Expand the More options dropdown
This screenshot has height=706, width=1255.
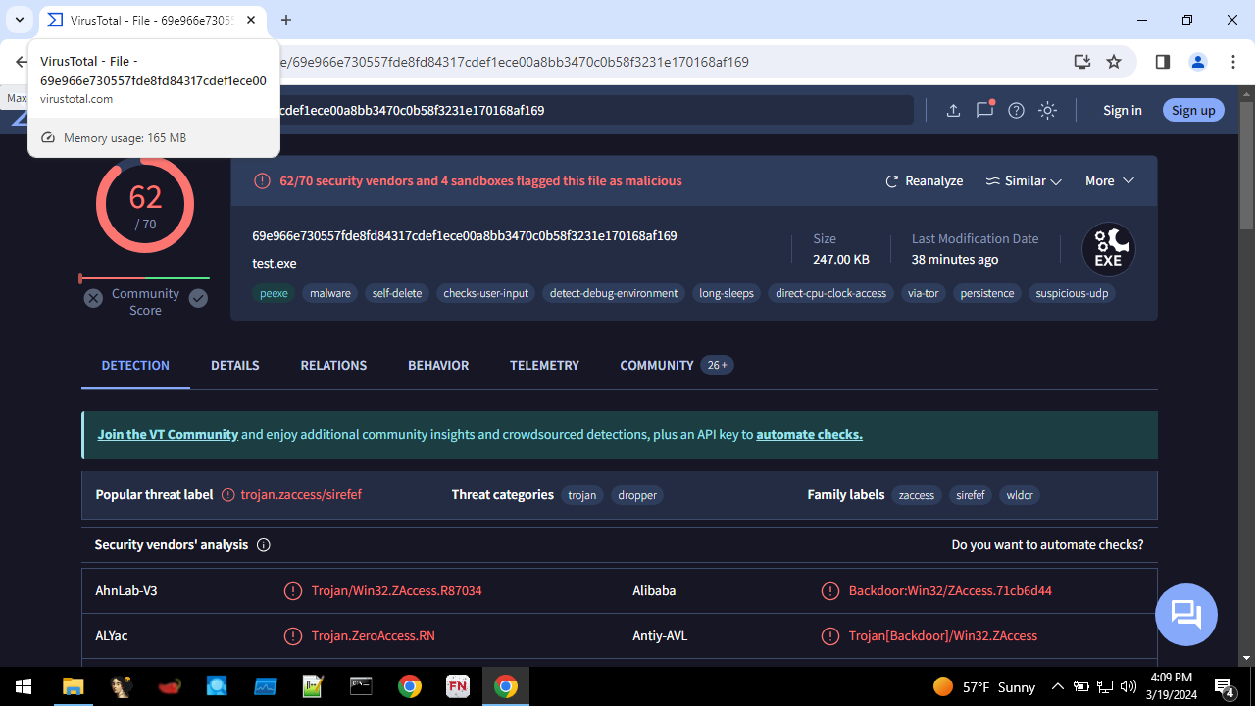click(x=1108, y=180)
